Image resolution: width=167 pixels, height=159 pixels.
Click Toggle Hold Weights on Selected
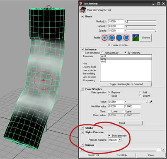(x=126, y=84)
